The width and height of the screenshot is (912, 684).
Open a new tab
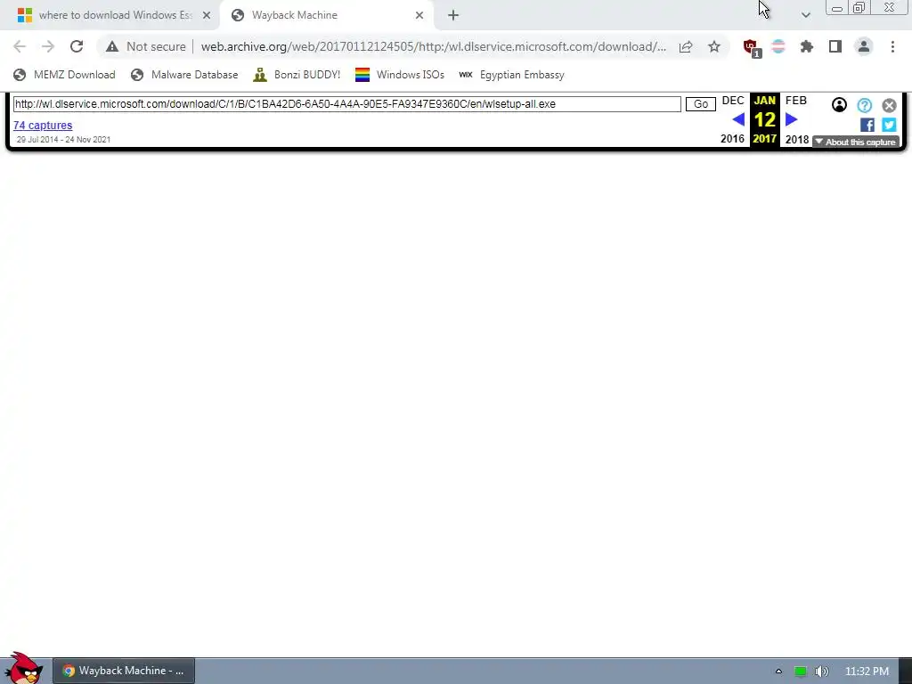pos(453,15)
